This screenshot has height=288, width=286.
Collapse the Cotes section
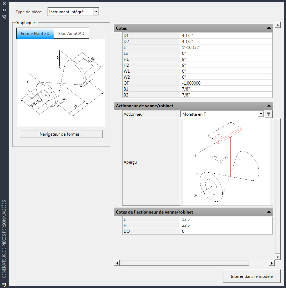coord(269,28)
